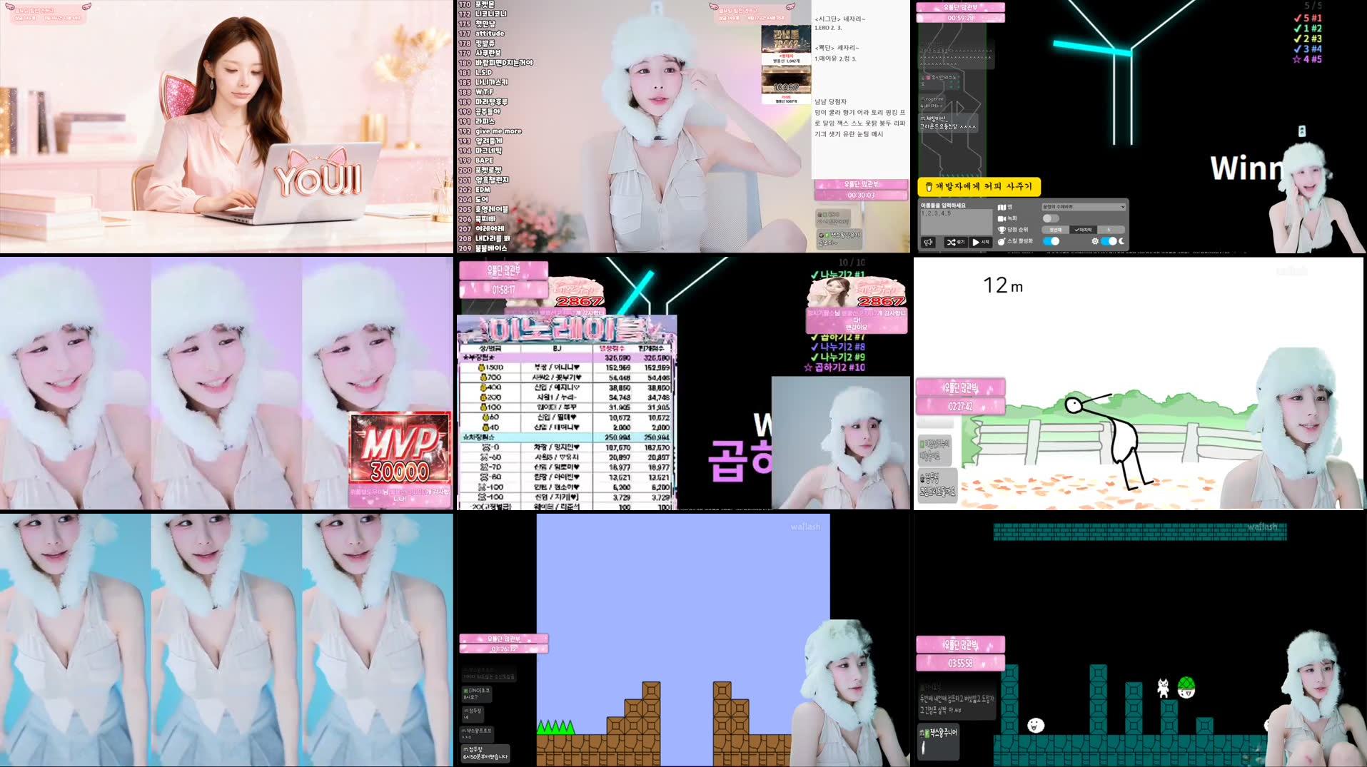Viewport: 1367px width, 767px height.
Task: Click the camera icon beside the 녹화 label
Action: click(x=1002, y=218)
